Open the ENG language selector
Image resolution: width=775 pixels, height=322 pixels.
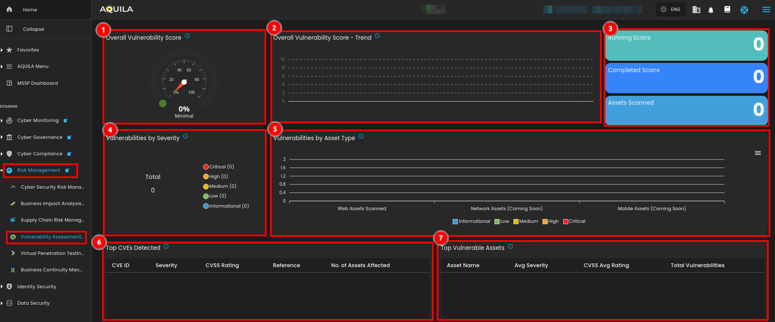[x=670, y=9]
